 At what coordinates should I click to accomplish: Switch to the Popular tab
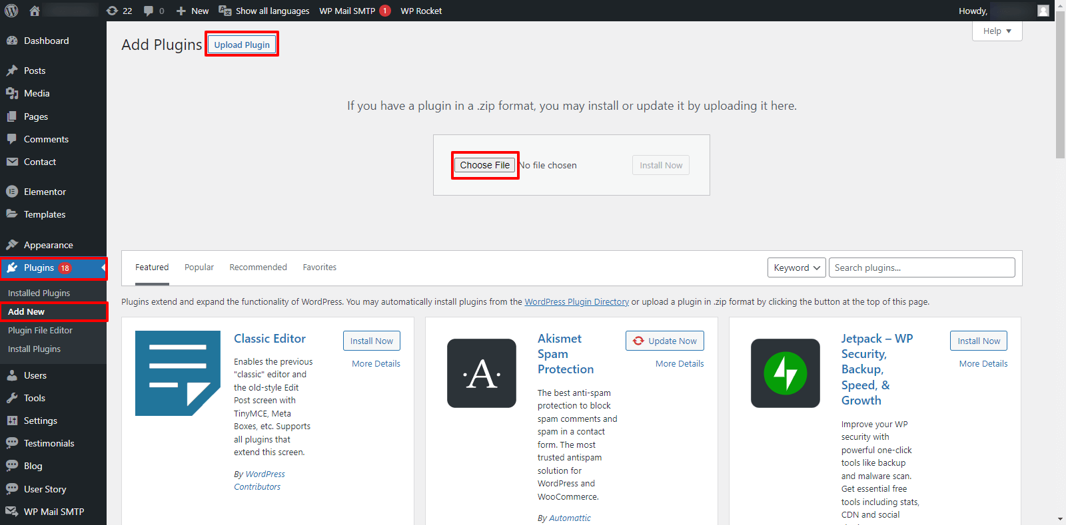point(199,267)
